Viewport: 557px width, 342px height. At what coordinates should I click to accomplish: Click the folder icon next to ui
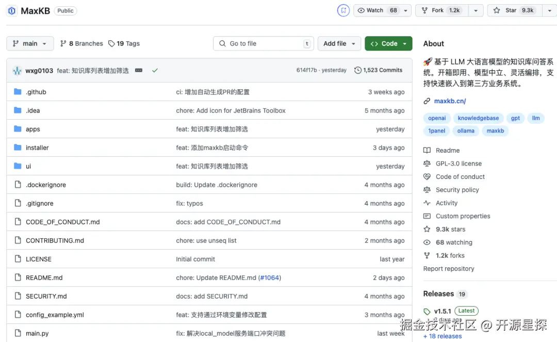[18, 166]
